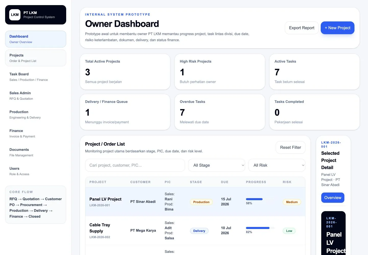Viewport: 368px width, 255px height.
Task: Navigate to Sales Admin RFQ & Quotation
Action: pos(36,96)
